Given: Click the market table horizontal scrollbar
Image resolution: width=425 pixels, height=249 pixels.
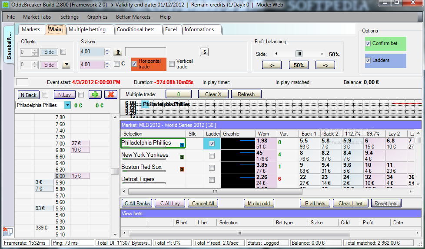Looking at the screenshot, I should [x=215, y=191].
